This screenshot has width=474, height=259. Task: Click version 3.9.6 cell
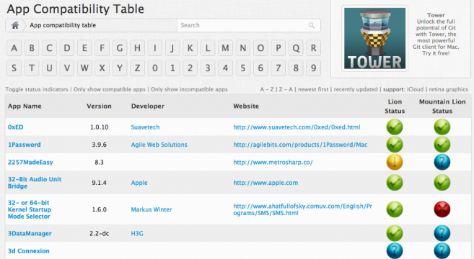[99, 145]
